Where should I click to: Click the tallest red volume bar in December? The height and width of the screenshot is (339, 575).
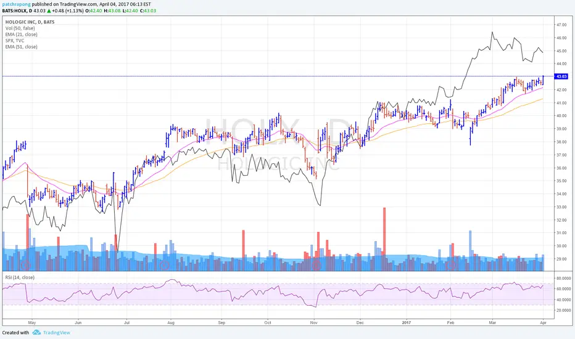(384, 239)
